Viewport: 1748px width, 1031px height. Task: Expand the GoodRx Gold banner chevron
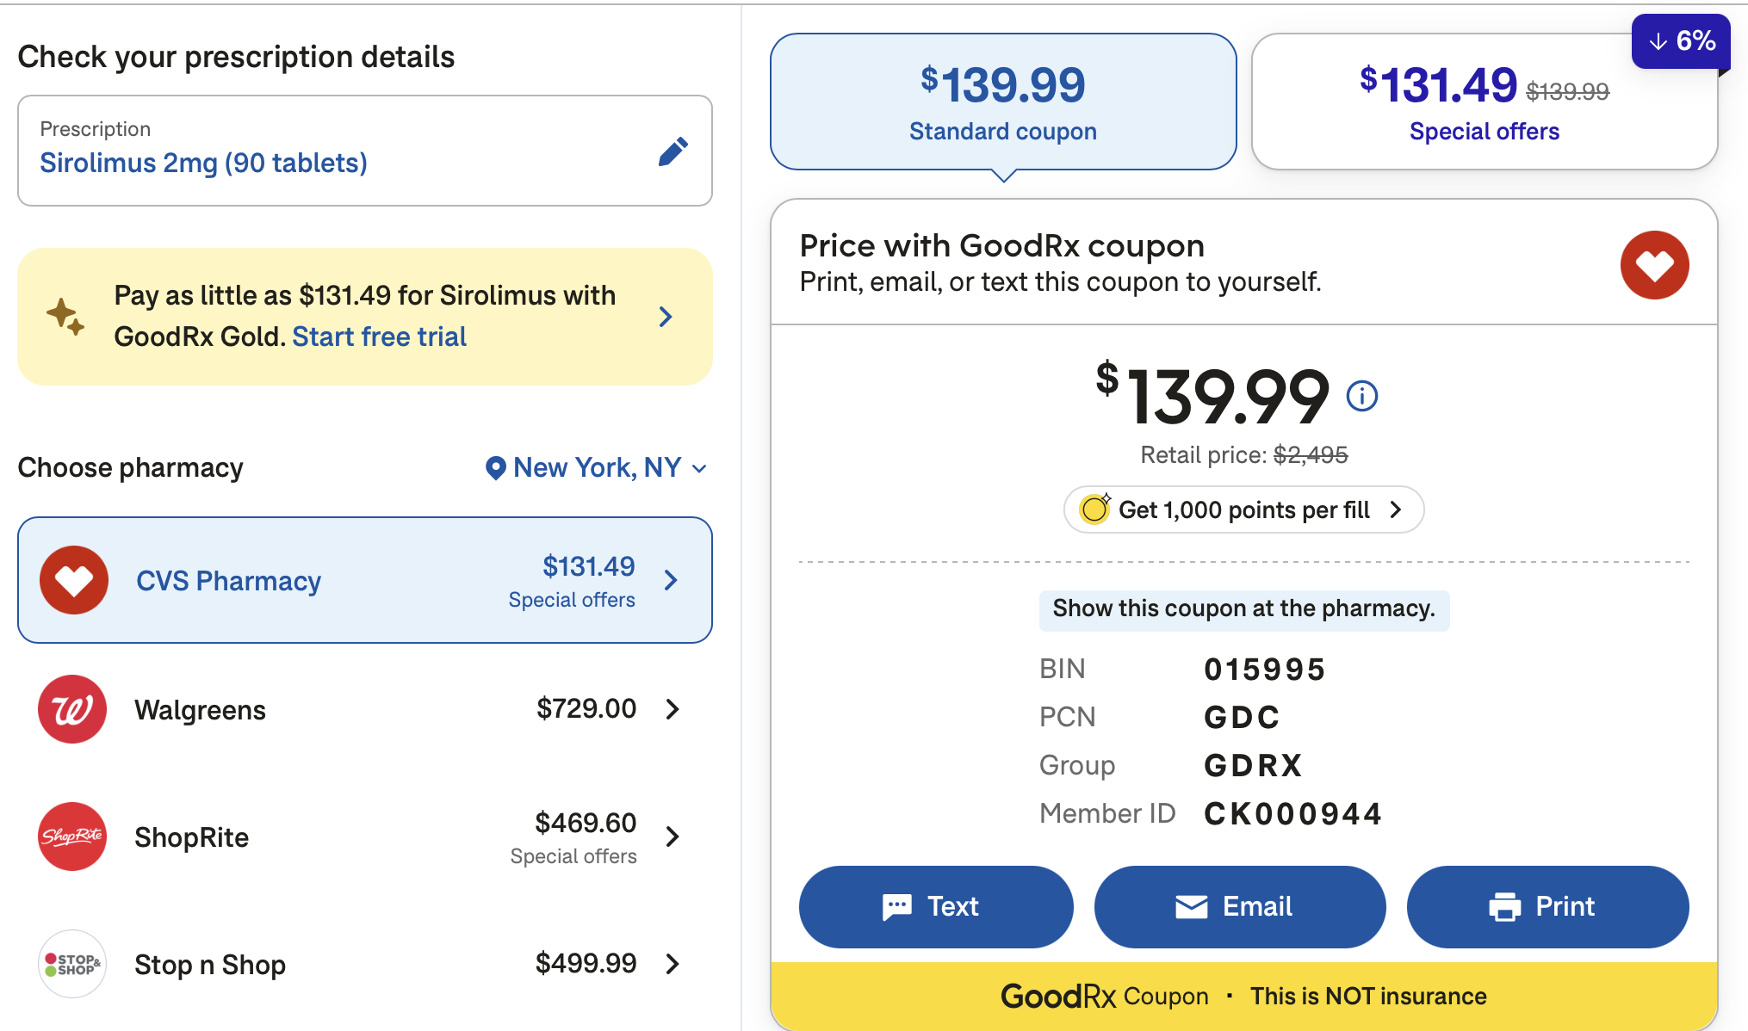pos(665,317)
